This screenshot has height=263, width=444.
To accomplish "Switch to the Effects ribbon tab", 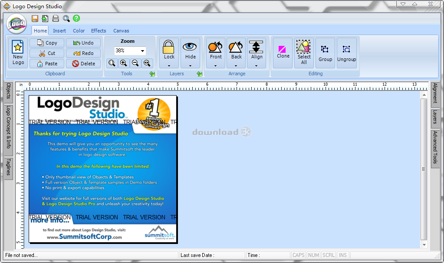I will [99, 30].
